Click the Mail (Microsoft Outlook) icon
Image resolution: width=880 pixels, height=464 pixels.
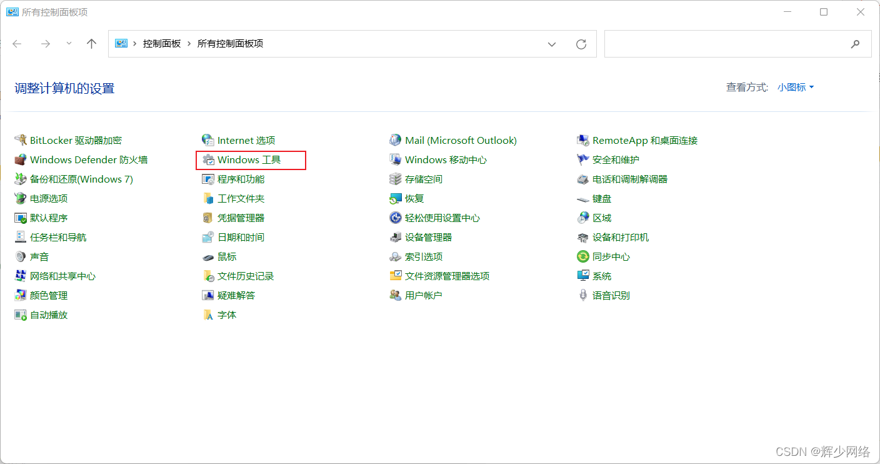click(x=395, y=140)
